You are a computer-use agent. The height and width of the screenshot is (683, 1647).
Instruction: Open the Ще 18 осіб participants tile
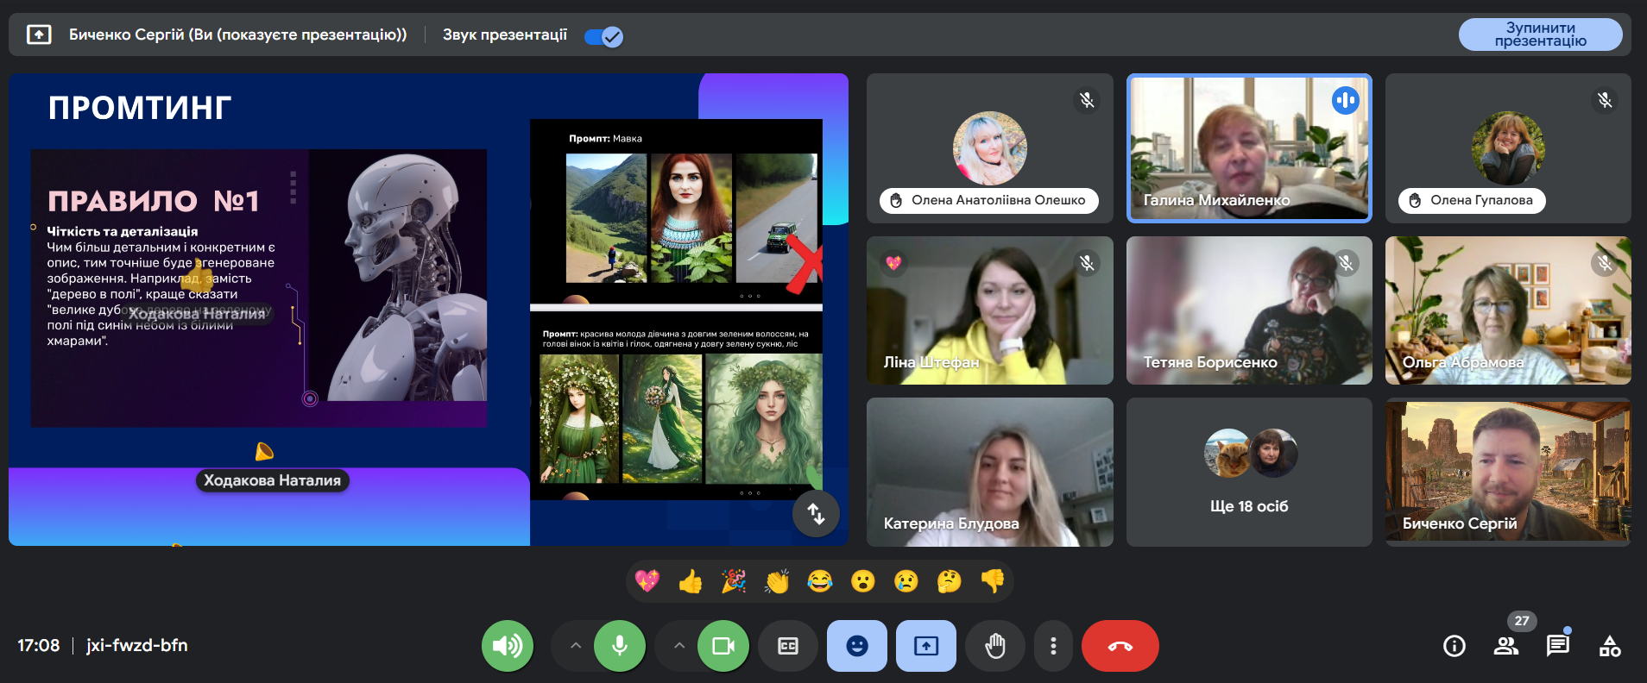pyautogui.click(x=1248, y=473)
